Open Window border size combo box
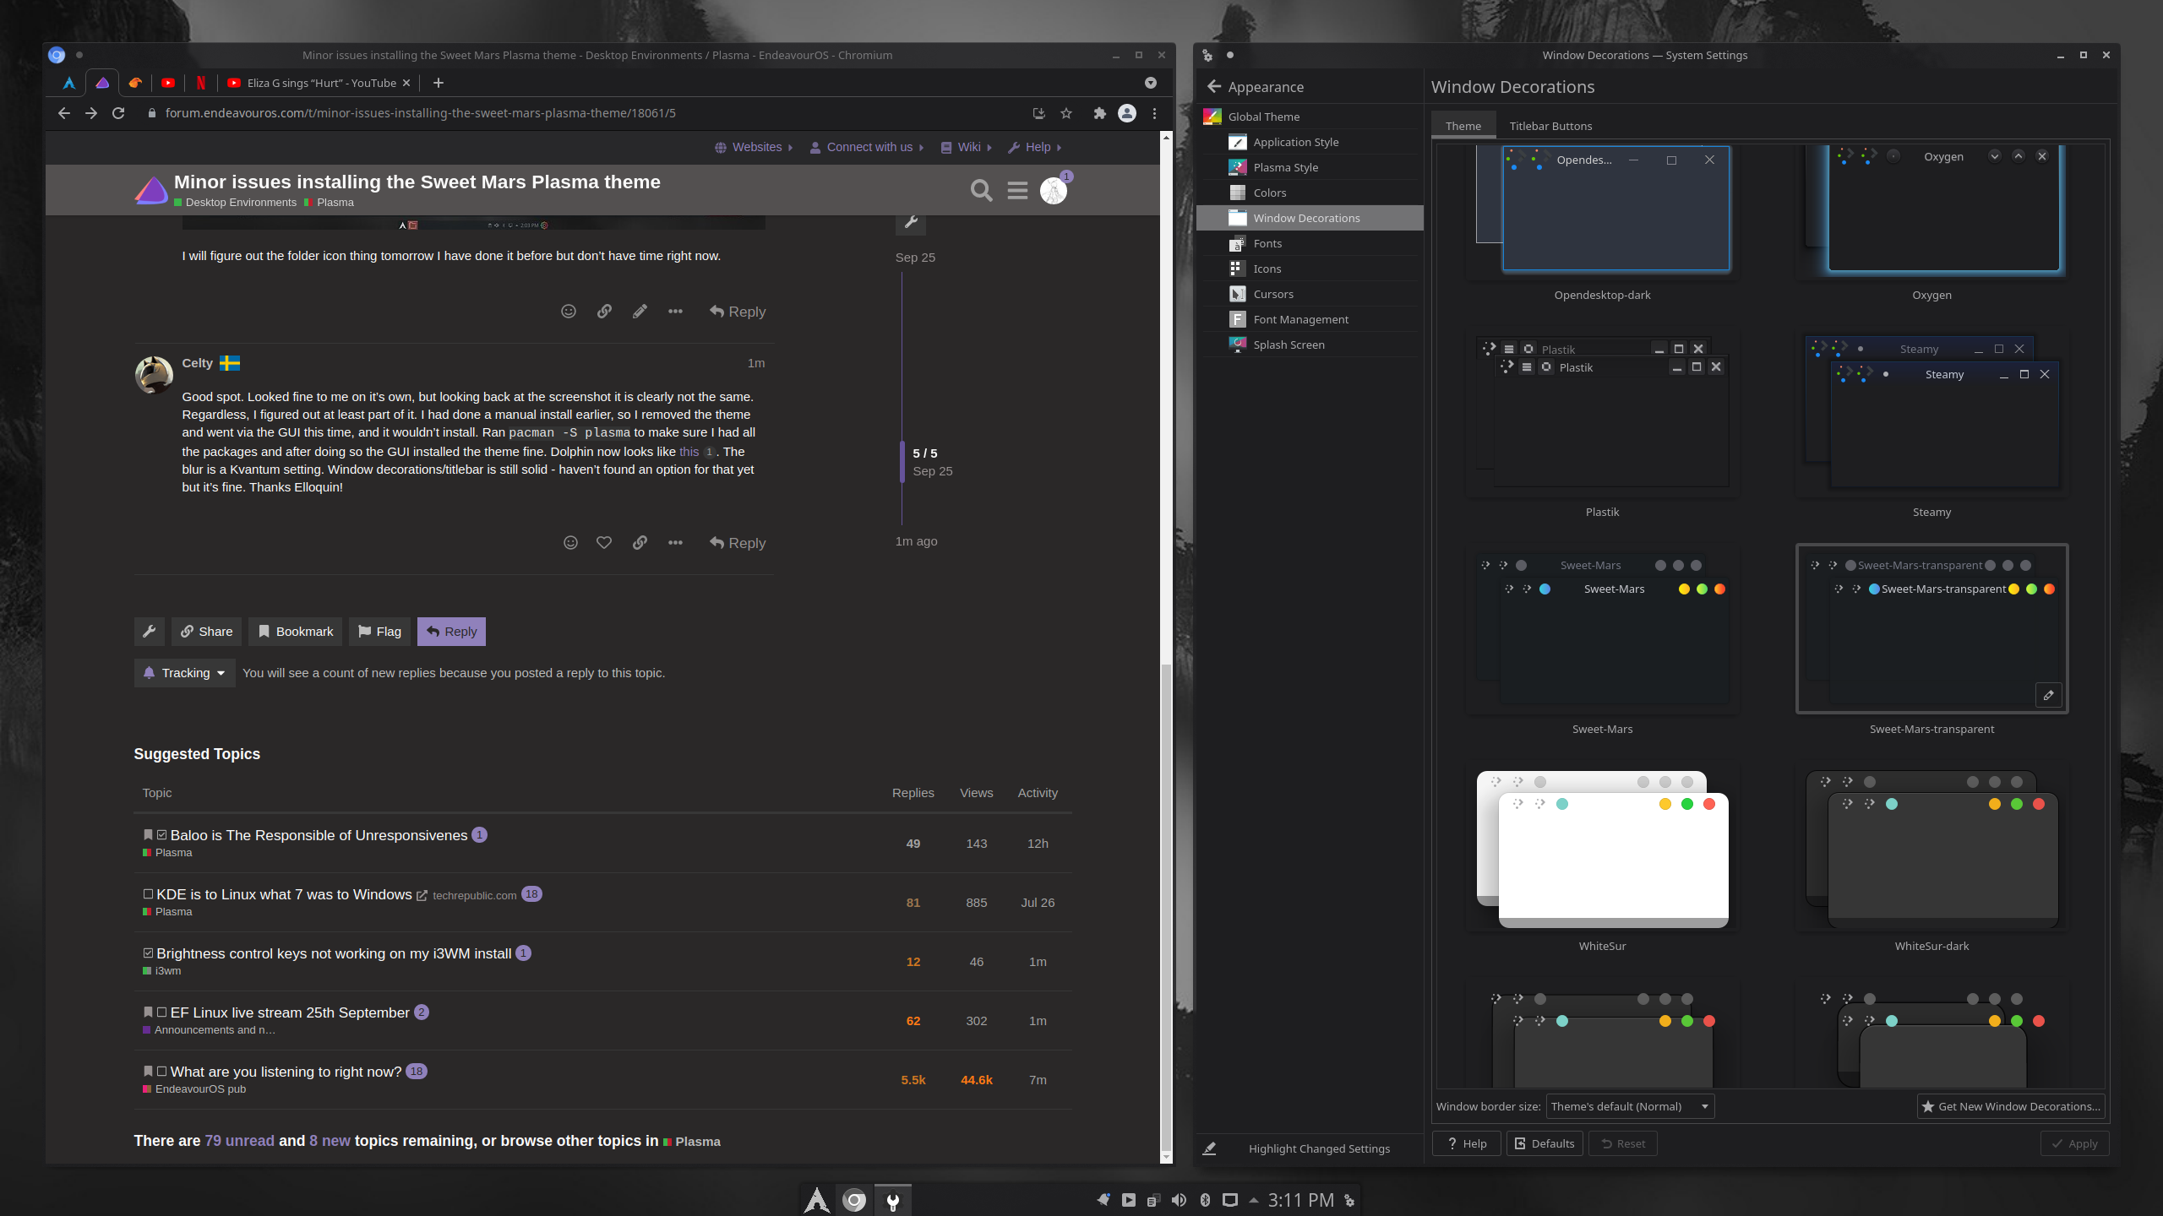The height and width of the screenshot is (1216, 2163). (x=1630, y=1106)
